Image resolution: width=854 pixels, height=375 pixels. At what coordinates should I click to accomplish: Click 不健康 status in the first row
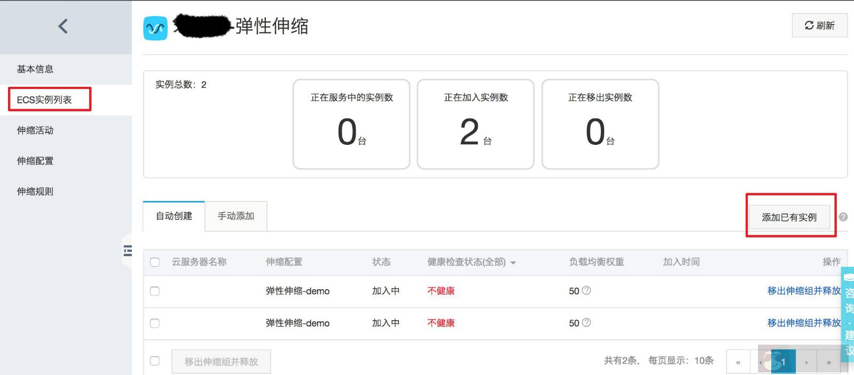pyautogui.click(x=441, y=291)
